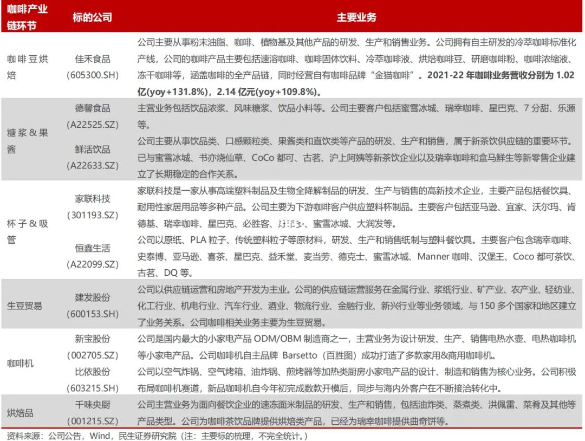This screenshot has height=441, width=585.
Task: Click the header cell 咖啡产业链环节
Action: click(27, 17)
